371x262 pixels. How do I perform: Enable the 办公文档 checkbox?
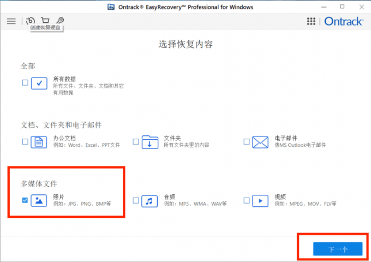(x=25, y=142)
